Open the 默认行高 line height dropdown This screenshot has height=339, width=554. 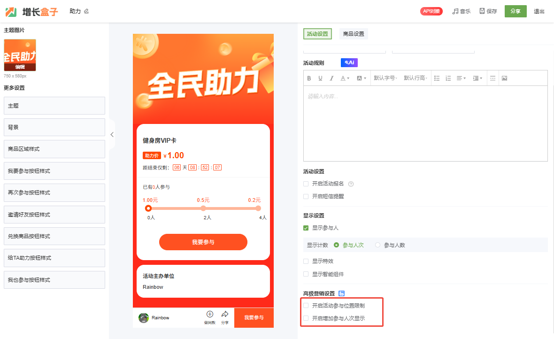tap(415, 78)
